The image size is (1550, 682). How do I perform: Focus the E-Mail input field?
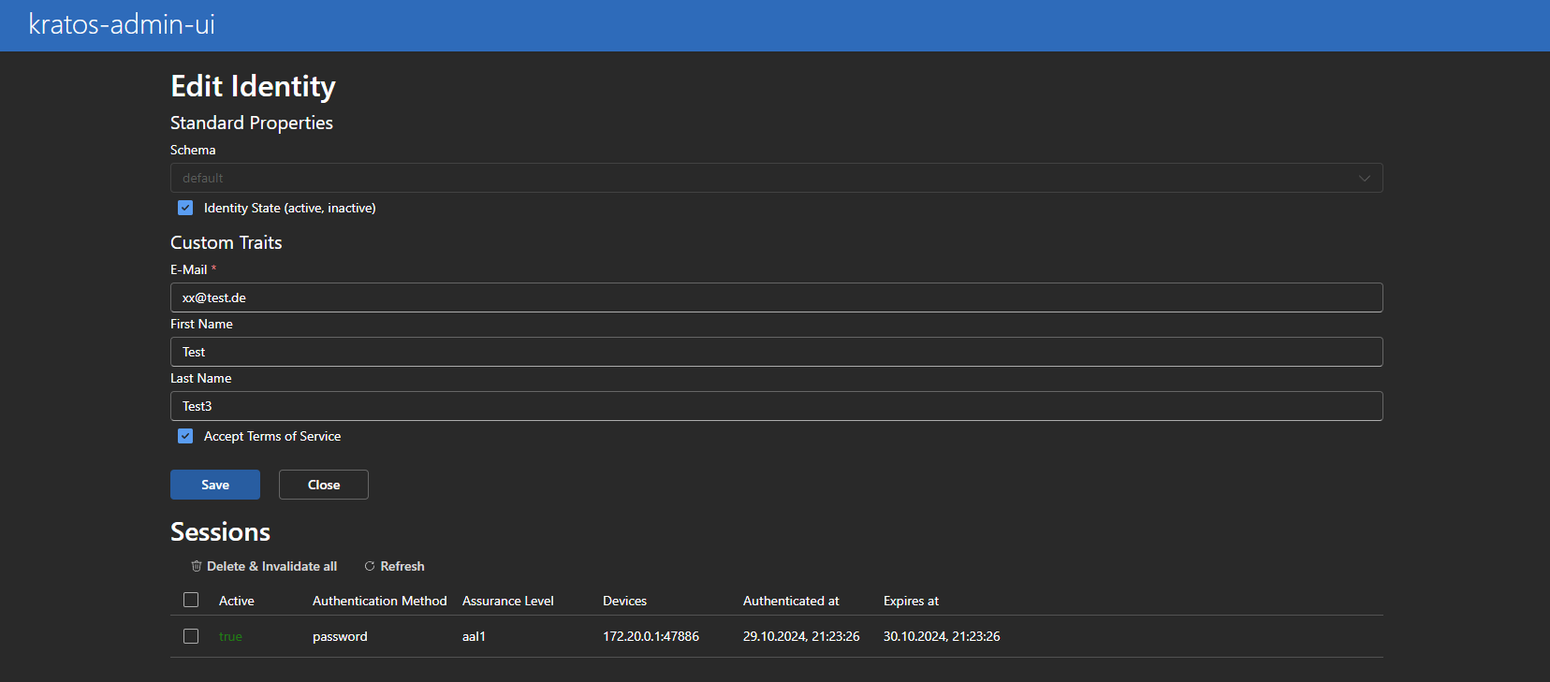(x=777, y=297)
